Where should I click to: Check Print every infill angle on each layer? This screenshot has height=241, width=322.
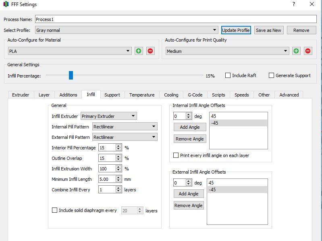tap(176, 155)
